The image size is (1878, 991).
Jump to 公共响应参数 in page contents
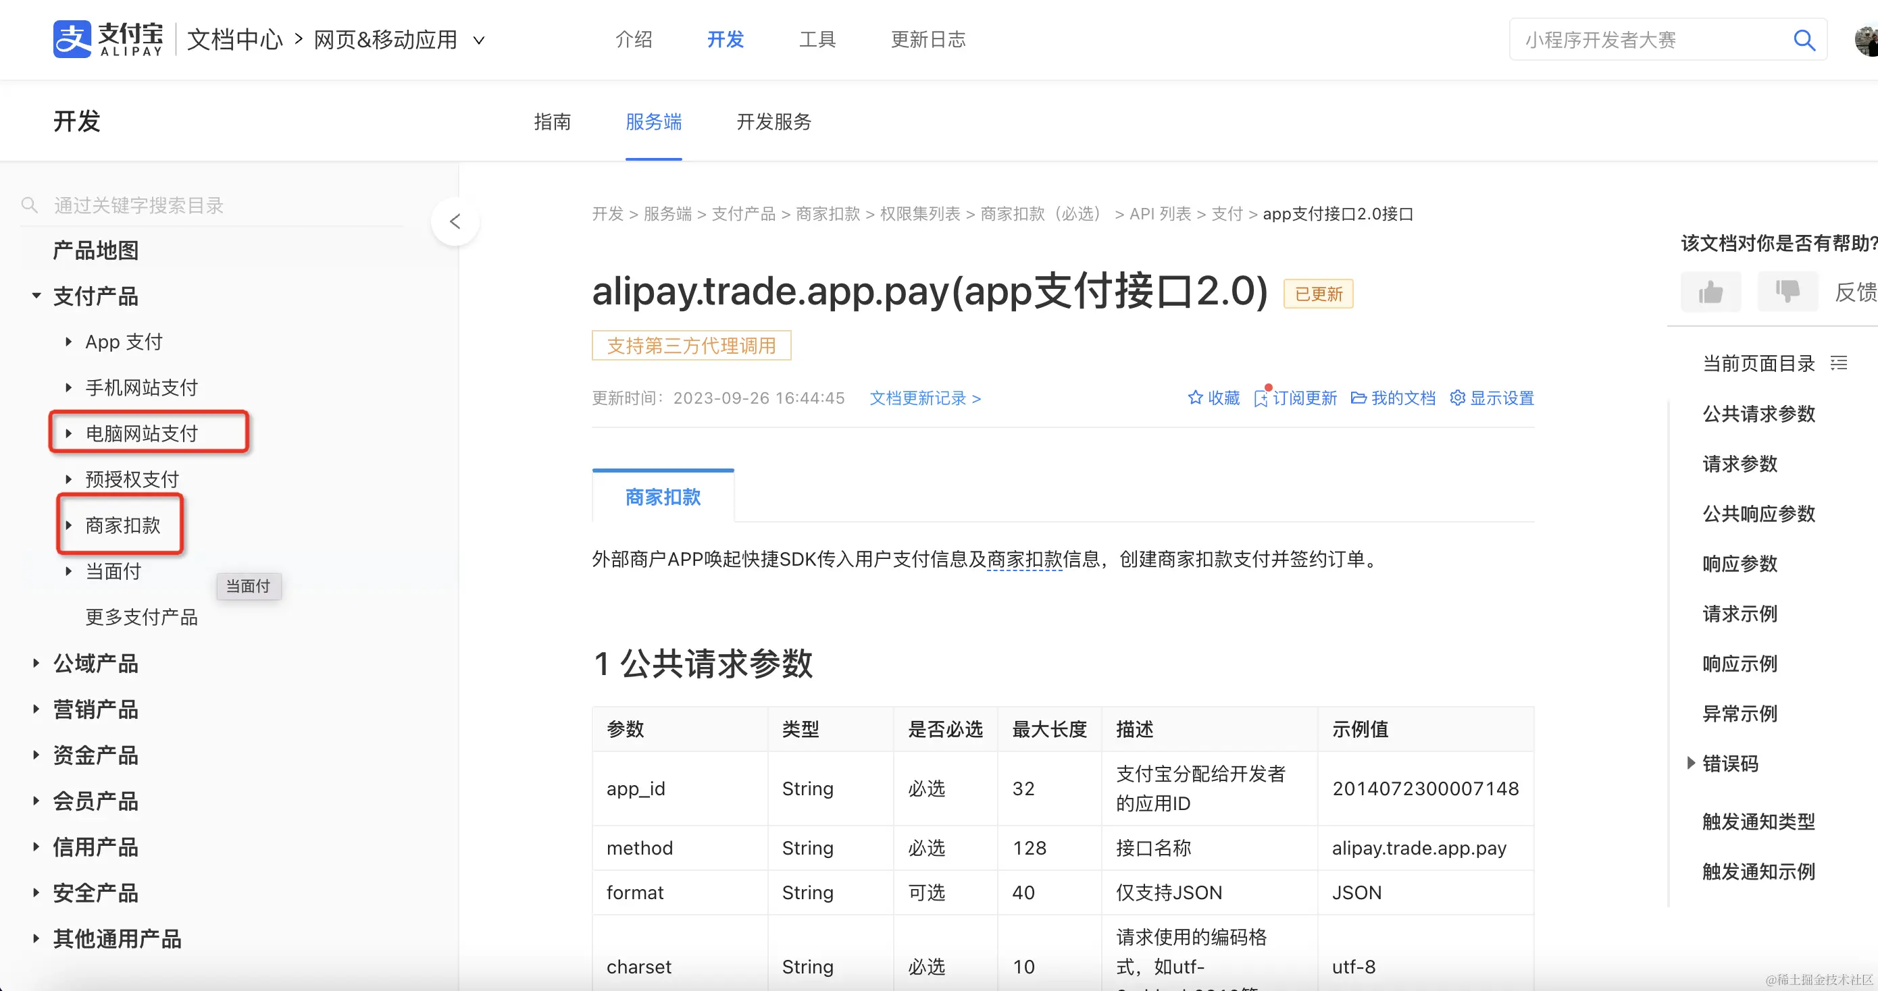coord(1758,514)
